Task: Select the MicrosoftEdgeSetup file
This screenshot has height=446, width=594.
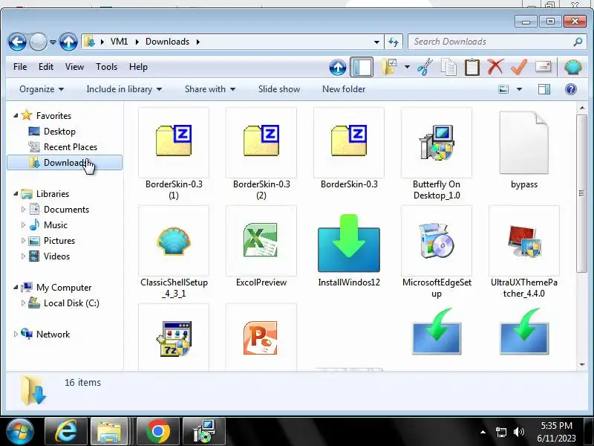Action: (437, 251)
